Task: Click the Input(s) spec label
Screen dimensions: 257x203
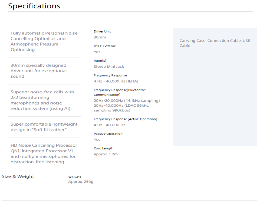Action: point(100,61)
